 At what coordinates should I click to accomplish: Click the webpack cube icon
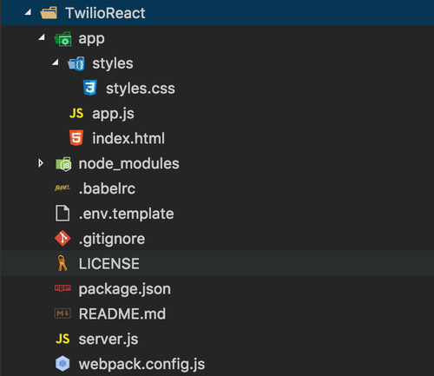tap(62, 364)
